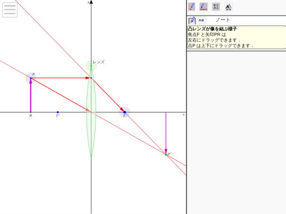Click focal point F on right

pos(125,112)
